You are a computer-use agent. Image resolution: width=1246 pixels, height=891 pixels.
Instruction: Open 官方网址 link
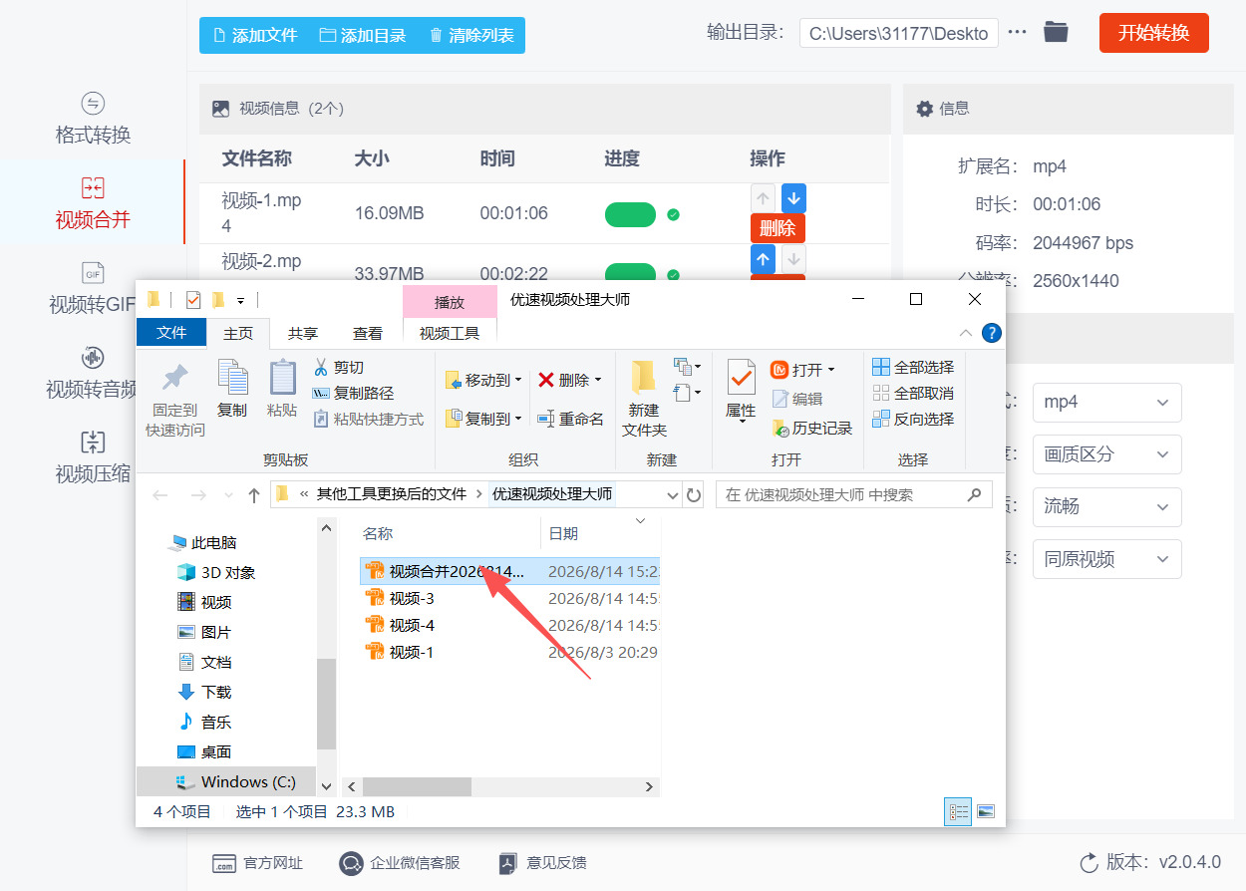click(258, 863)
